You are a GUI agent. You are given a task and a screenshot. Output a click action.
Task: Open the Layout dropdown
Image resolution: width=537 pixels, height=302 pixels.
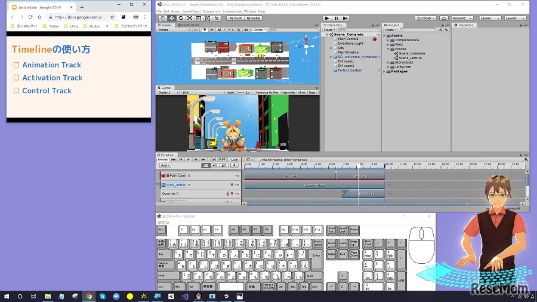point(515,19)
